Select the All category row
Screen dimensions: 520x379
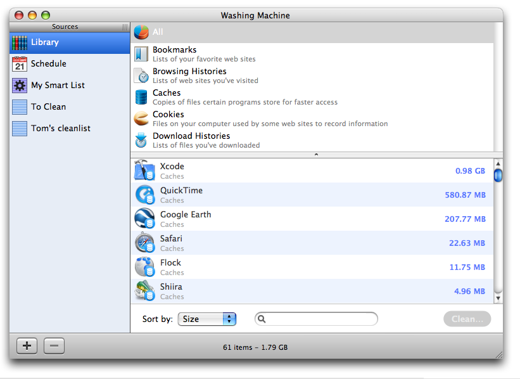[x=312, y=32]
